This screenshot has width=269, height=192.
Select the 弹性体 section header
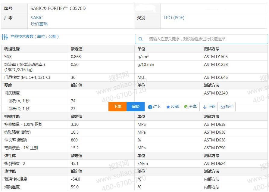(x=10, y=156)
